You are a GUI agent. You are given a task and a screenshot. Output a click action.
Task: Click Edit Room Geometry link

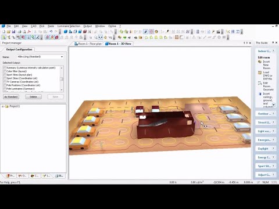click(268, 86)
